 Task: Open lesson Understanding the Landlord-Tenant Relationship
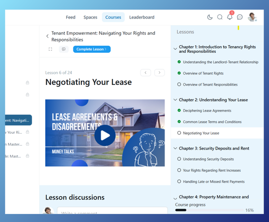[x=221, y=62]
